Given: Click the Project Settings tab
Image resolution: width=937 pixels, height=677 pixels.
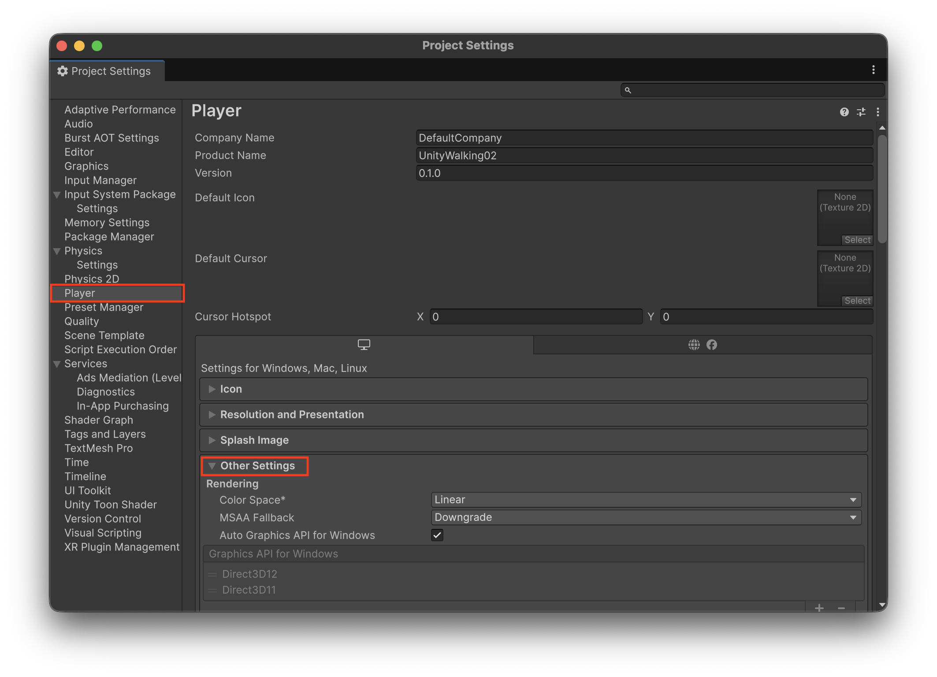Looking at the screenshot, I should [x=107, y=71].
